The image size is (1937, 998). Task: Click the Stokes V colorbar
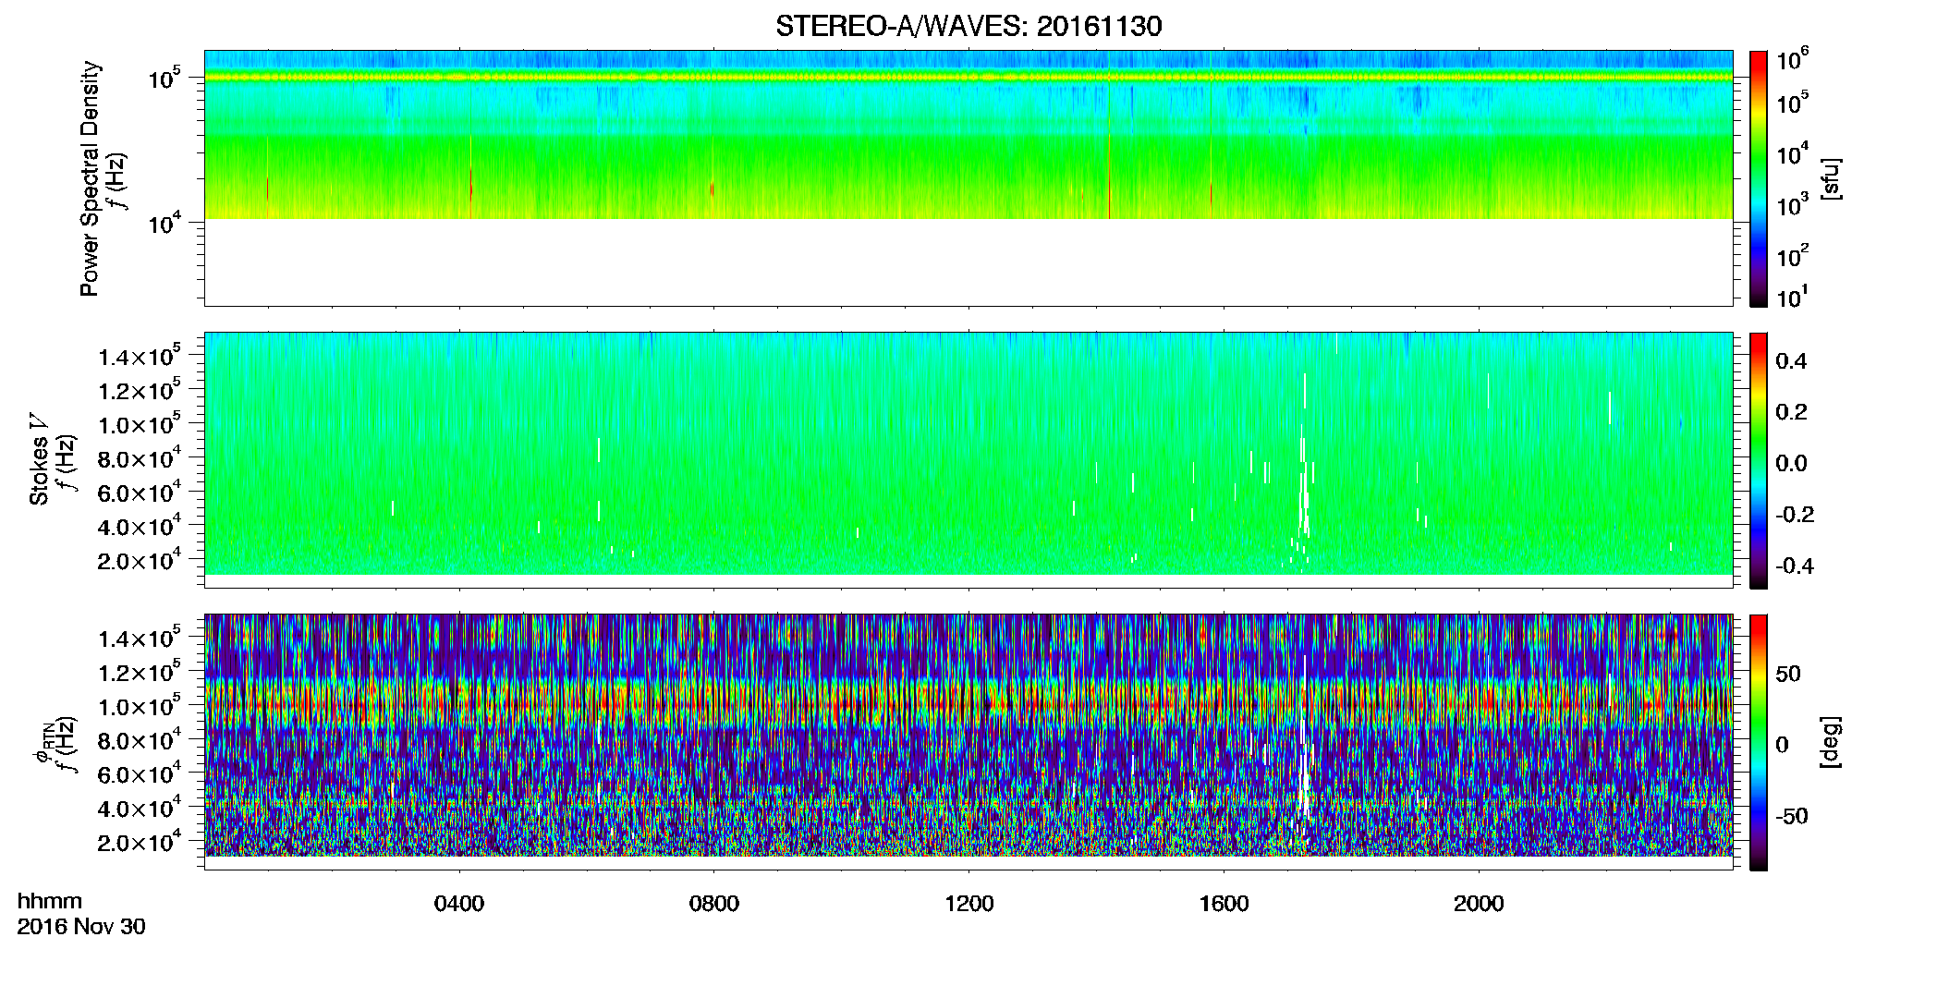[1759, 460]
